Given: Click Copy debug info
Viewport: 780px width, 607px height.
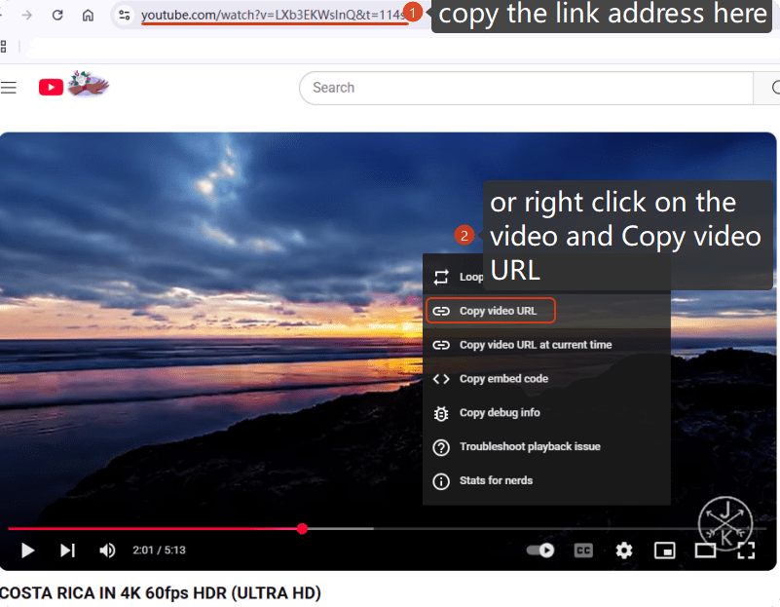Looking at the screenshot, I should click(x=500, y=413).
